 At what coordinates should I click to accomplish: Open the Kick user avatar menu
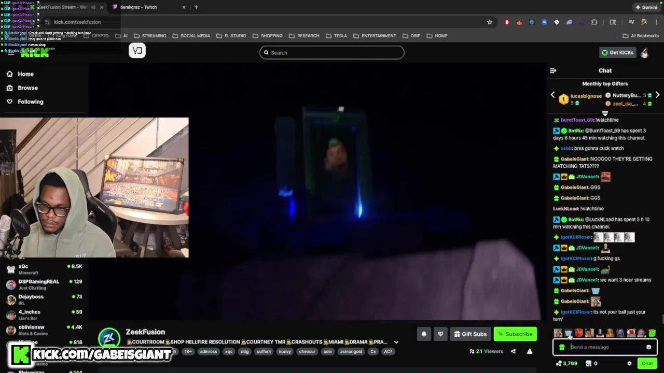tap(645, 52)
